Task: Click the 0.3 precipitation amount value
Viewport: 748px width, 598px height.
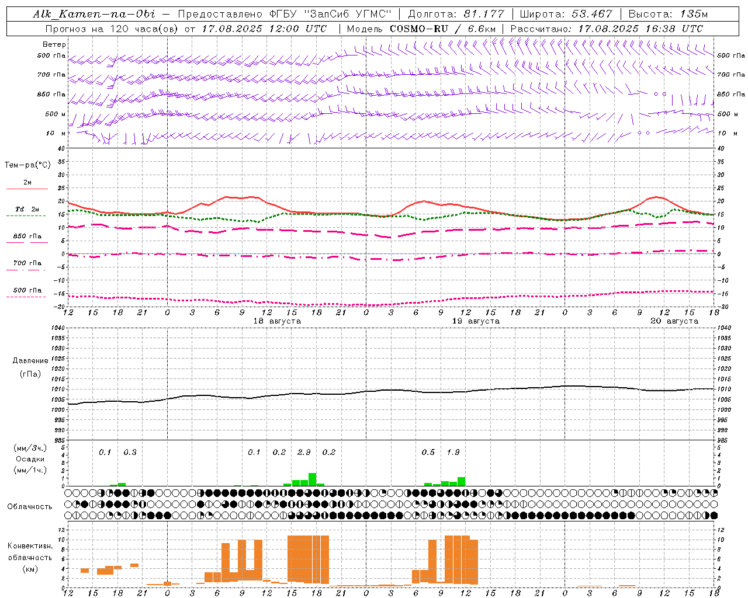Action: pos(130,453)
